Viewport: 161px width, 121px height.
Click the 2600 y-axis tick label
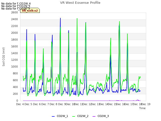15,12
